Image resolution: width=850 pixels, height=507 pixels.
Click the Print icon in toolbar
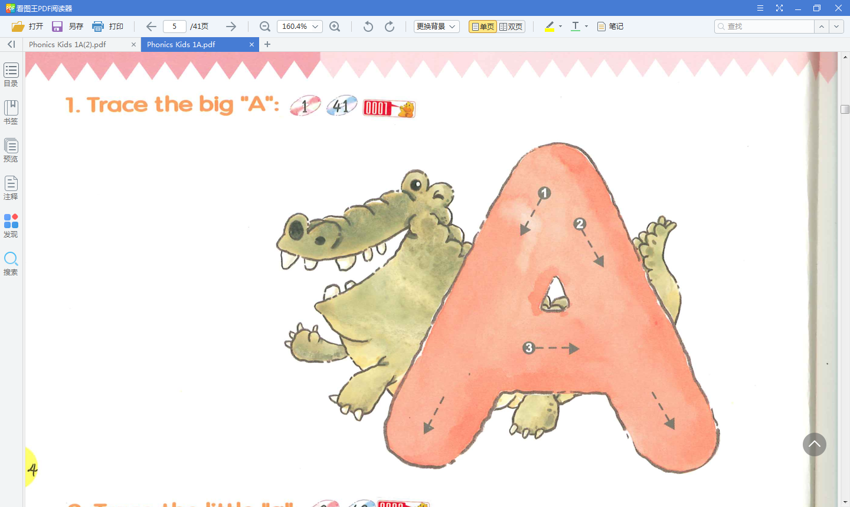98,27
